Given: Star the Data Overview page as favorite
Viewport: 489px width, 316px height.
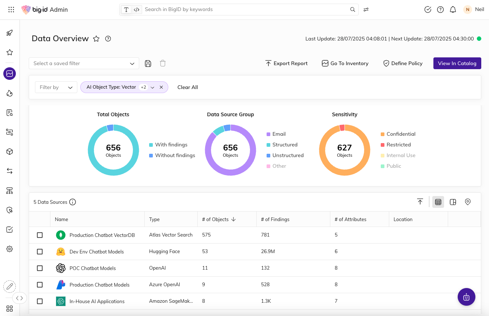Looking at the screenshot, I should coord(96,39).
